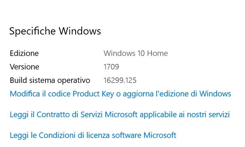The image size is (245, 147).
Task: Click the Versione label
Action: [x=24, y=67]
